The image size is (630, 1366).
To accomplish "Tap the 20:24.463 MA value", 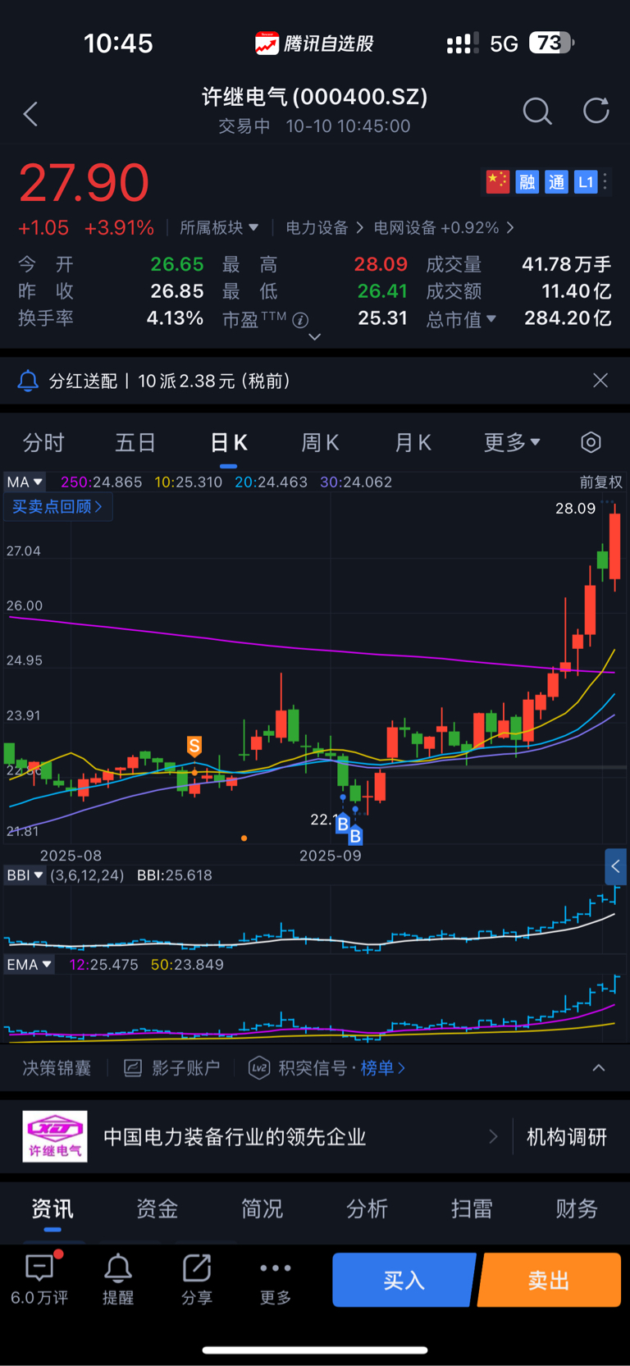I will click(272, 482).
